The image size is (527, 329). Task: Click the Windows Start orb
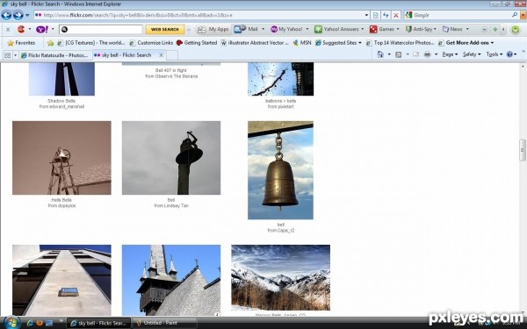tap(11, 323)
